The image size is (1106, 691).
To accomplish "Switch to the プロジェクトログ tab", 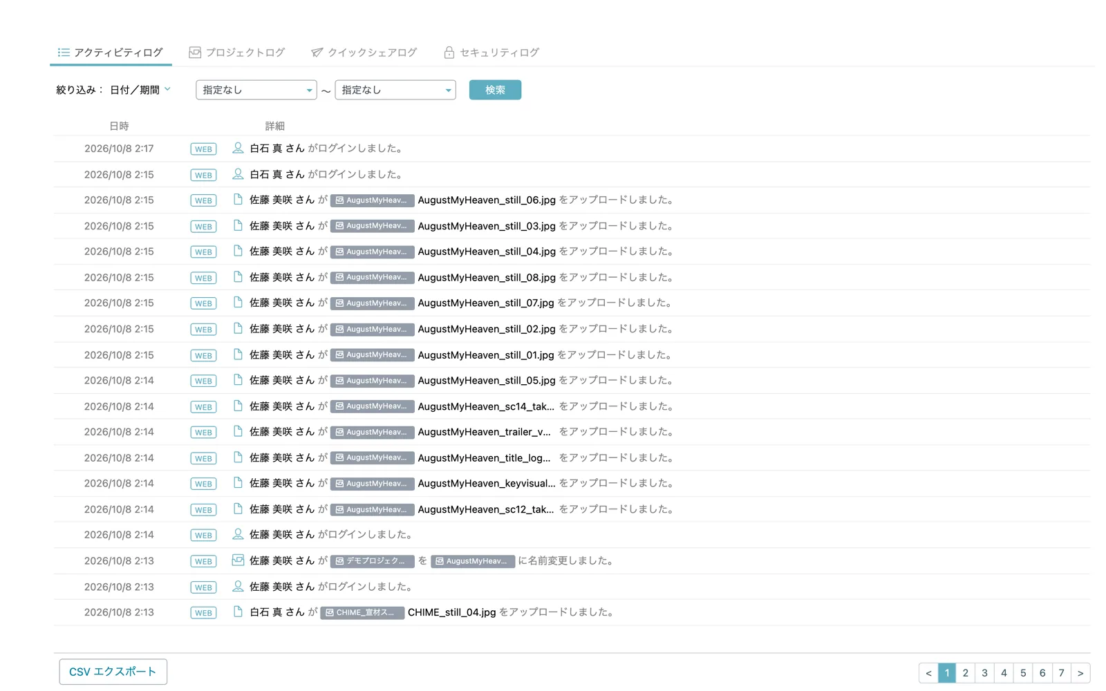I will click(x=237, y=53).
